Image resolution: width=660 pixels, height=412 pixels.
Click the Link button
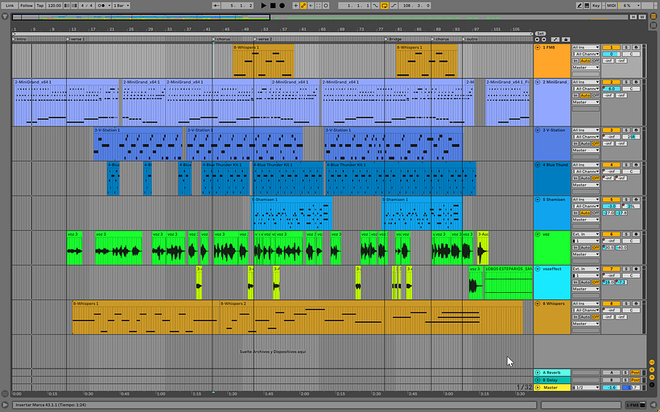[10, 6]
